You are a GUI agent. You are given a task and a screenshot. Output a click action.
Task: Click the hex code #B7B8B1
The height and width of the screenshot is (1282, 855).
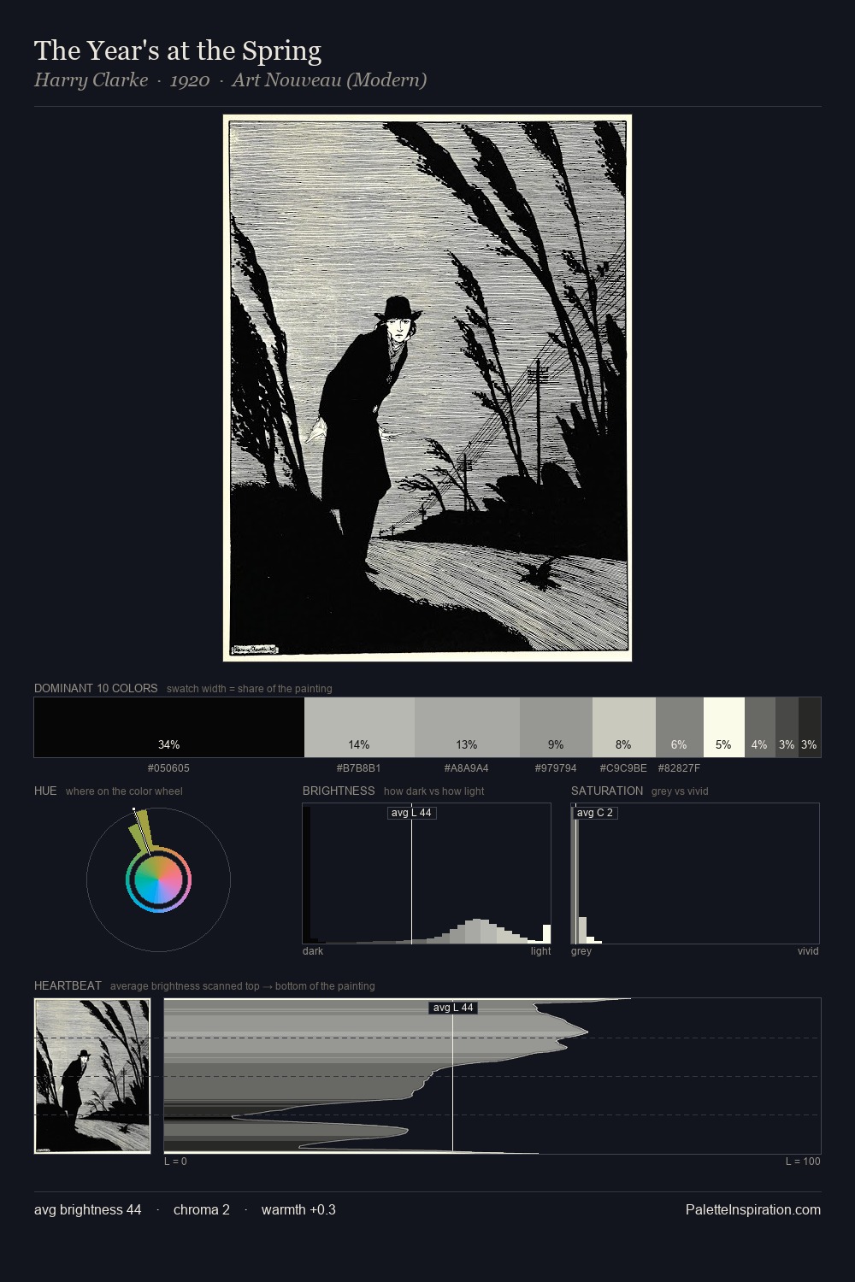pos(358,768)
